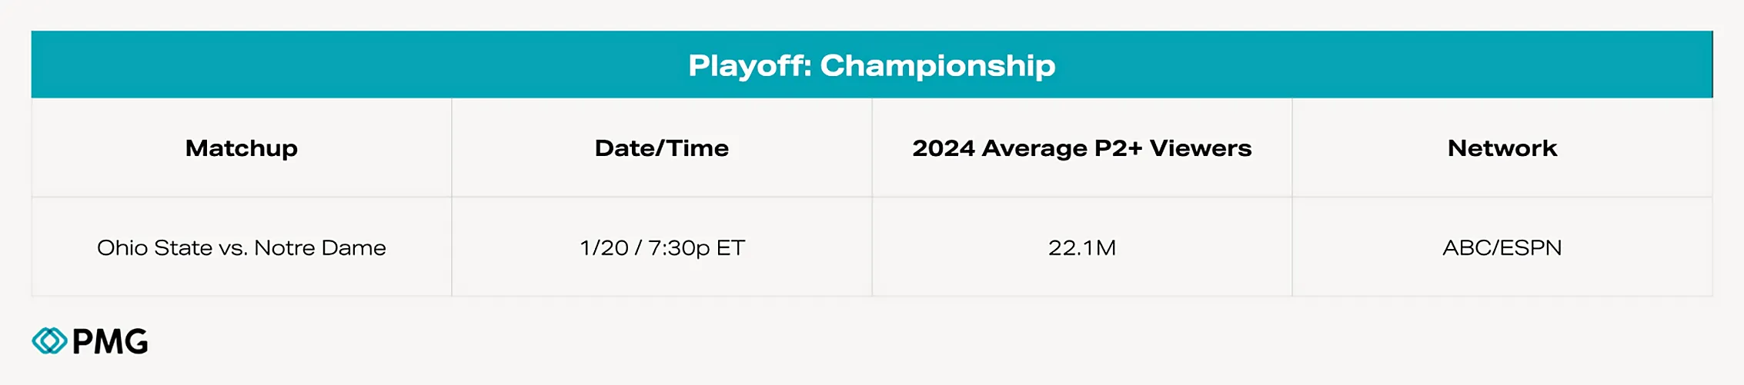The image size is (1744, 385).
Task: Click "Viewers" in the column header
Action: click(1201, 148)
